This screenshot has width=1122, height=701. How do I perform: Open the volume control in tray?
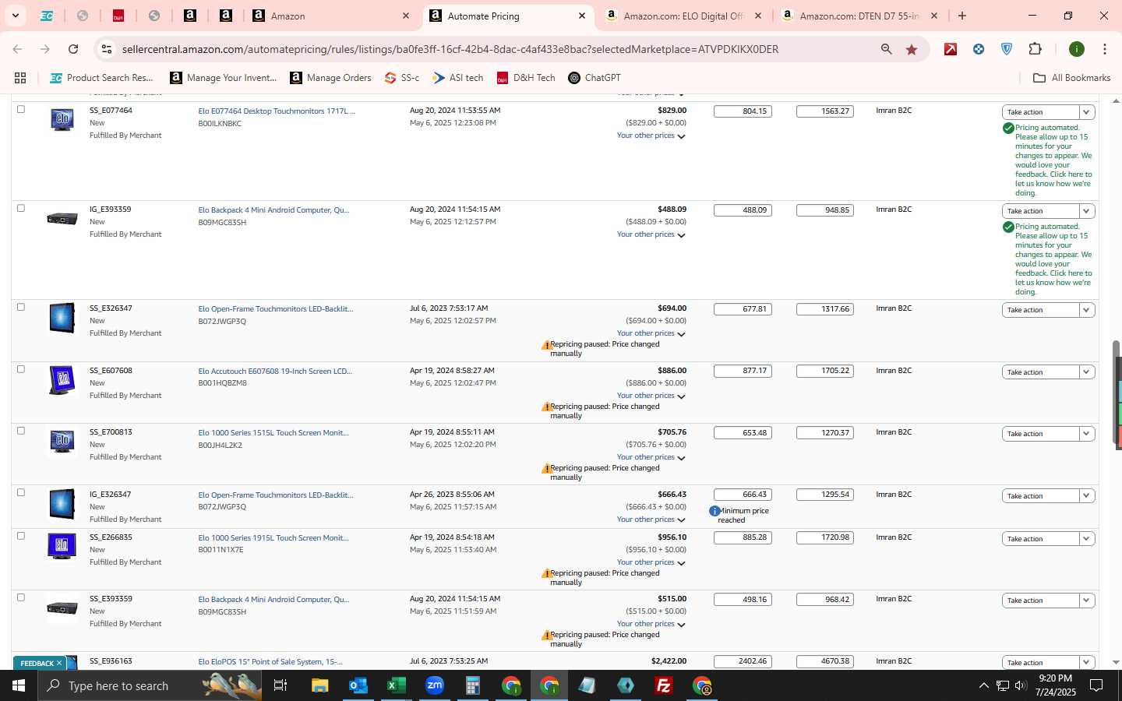tap(1021, 685)
